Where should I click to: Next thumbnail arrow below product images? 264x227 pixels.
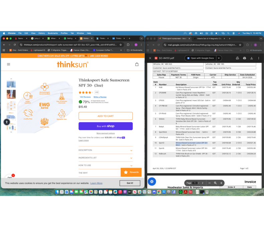pos(11,132)
